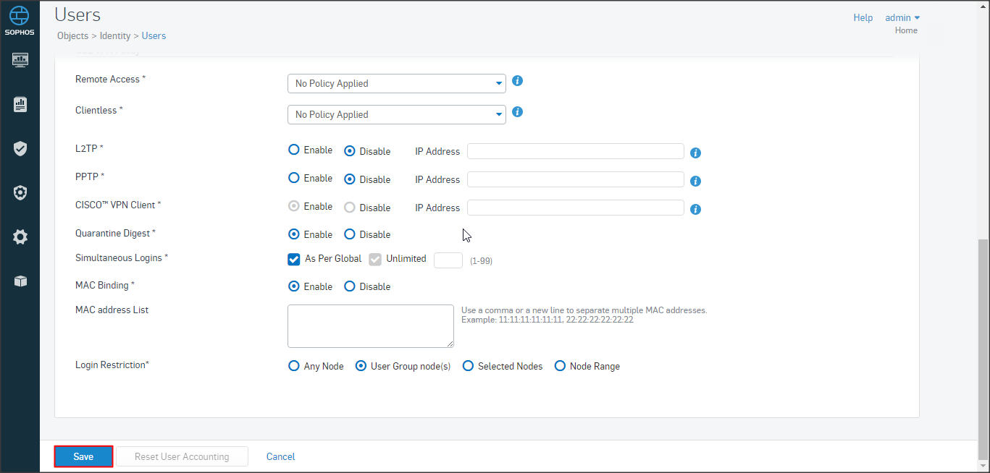The height and width of the screenshot is (473, 990).
Task: Open the reports sidebar icon
Action: pos(20,105)
